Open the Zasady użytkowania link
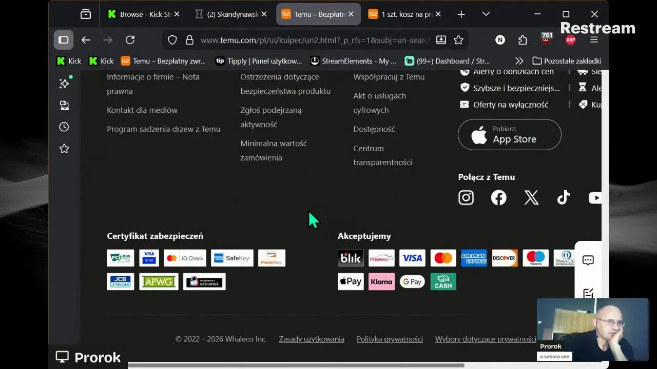This screenshot has width=657, height=369. (312, 339)
